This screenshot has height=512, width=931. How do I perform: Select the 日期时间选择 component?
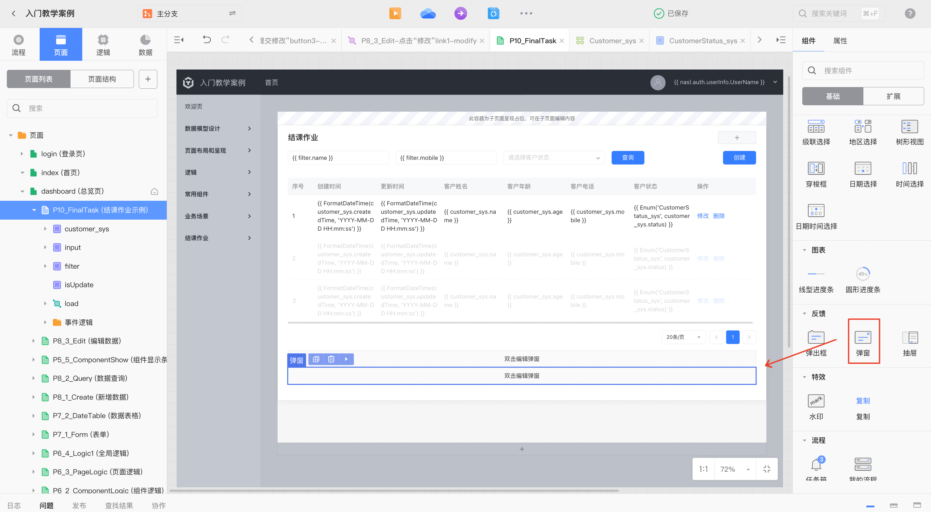(x=816, y=217)
